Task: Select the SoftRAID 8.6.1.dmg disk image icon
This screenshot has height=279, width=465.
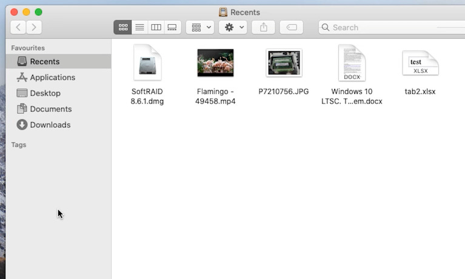Action: tap(147, 62)
